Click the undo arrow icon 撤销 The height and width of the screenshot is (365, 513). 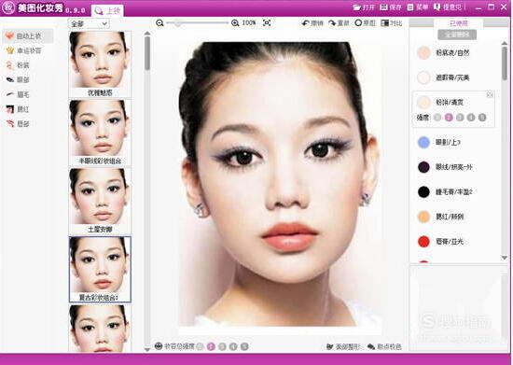(x=306, y=23)
